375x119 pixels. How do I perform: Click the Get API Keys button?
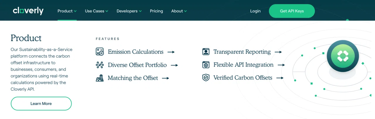[x=292, y=11]
